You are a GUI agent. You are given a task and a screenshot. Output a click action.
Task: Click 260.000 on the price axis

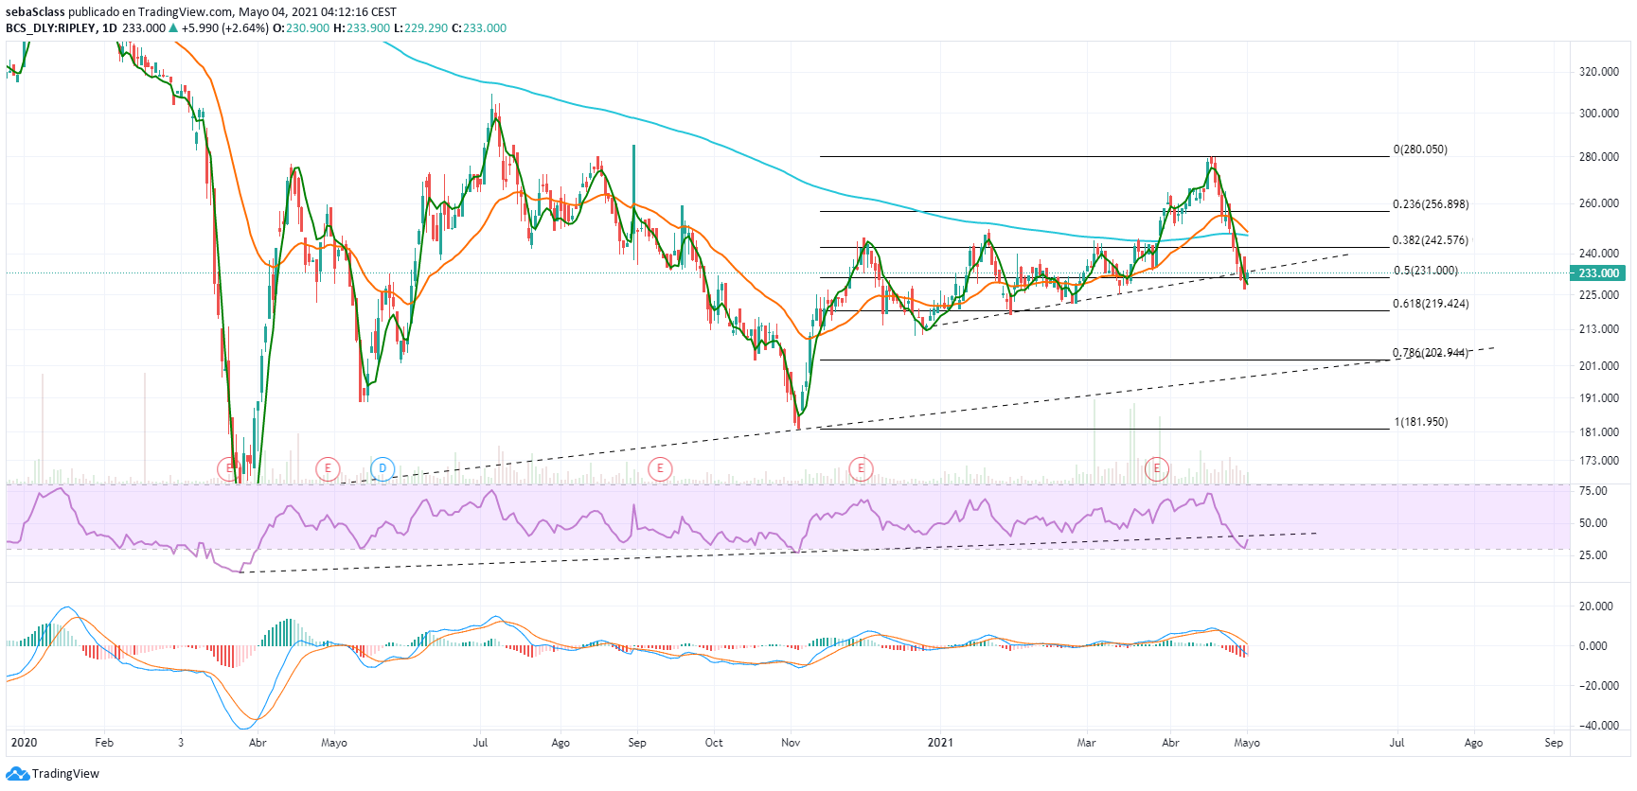pyautogui.click(x=1599, y=203)
